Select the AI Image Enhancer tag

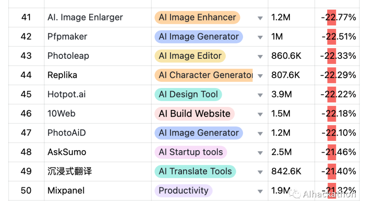pos(197,17)
